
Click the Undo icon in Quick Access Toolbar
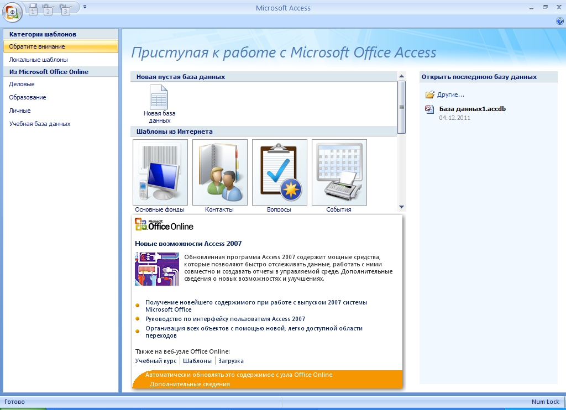click(48, 8)
